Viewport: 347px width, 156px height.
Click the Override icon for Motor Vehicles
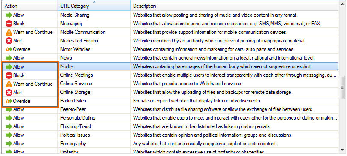click(9, 49)
